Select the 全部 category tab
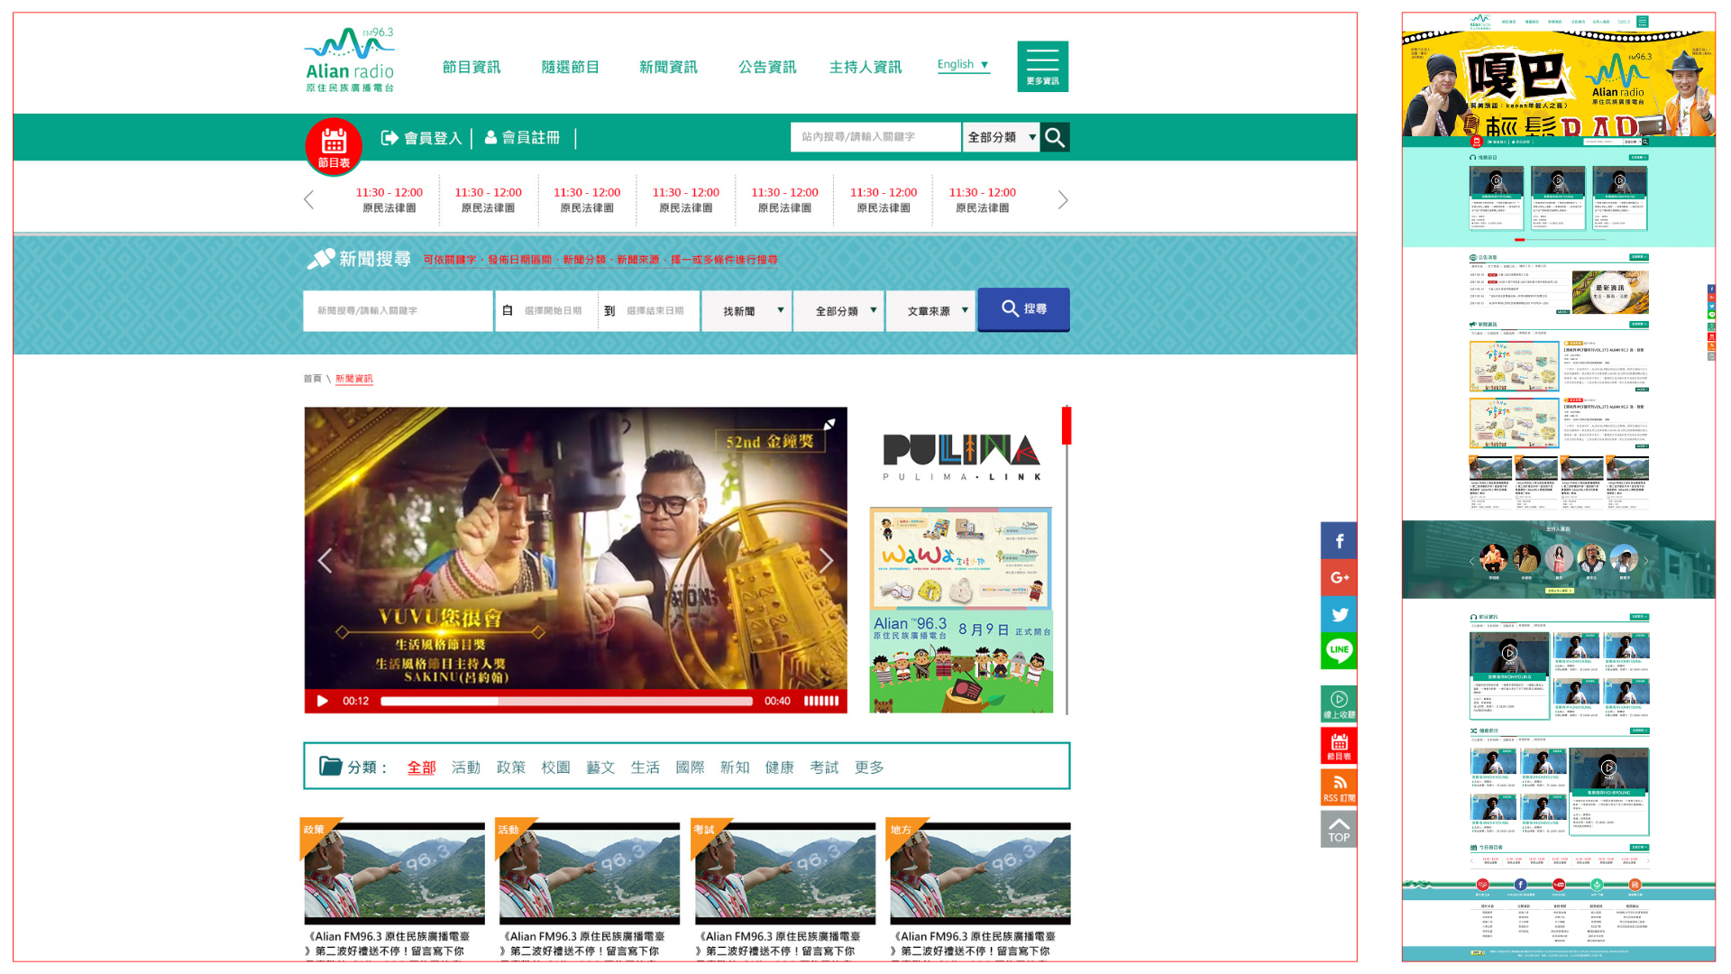This screenshot has height=974, width=1731. (421, 767)
